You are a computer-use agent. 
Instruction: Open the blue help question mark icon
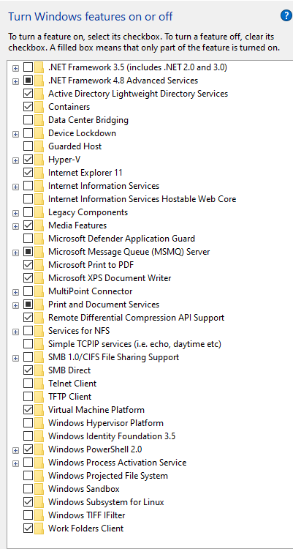point(286,16)
